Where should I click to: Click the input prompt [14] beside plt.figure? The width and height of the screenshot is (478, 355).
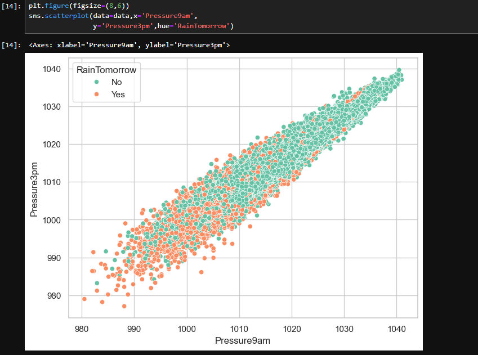pos(11,6)
